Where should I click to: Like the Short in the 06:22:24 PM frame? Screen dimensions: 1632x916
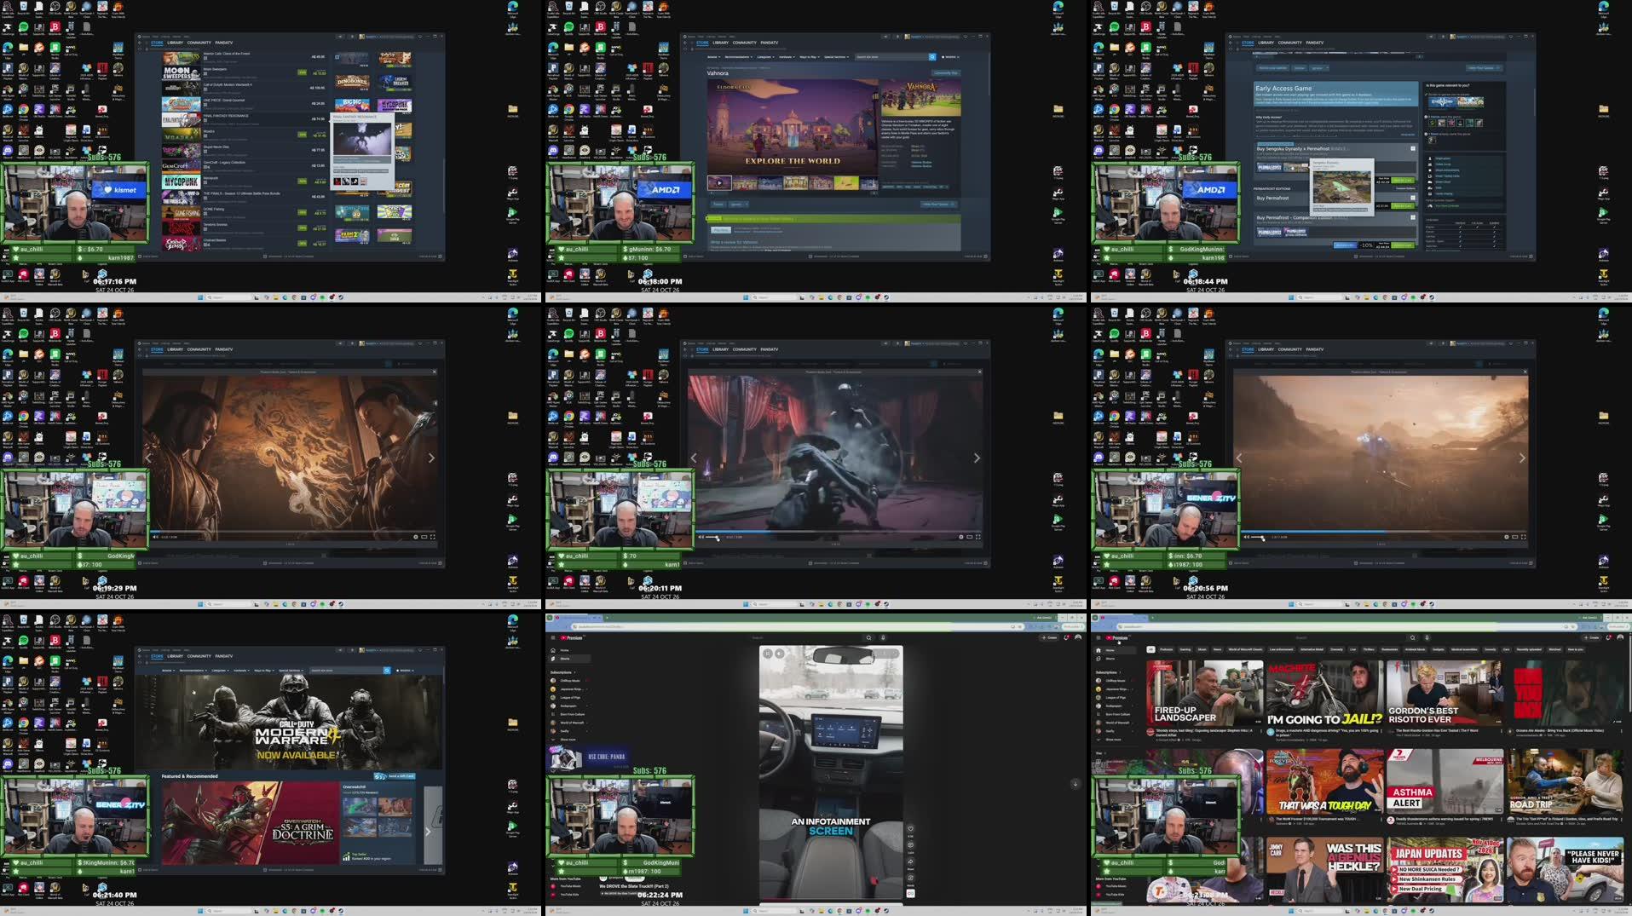(910, 828)
